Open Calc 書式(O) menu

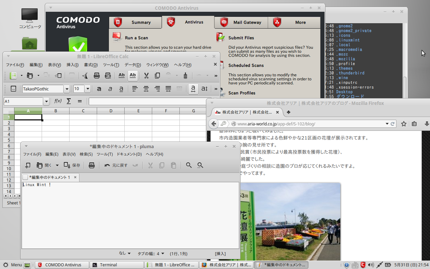pyautogui.click(x=91, y=65)
